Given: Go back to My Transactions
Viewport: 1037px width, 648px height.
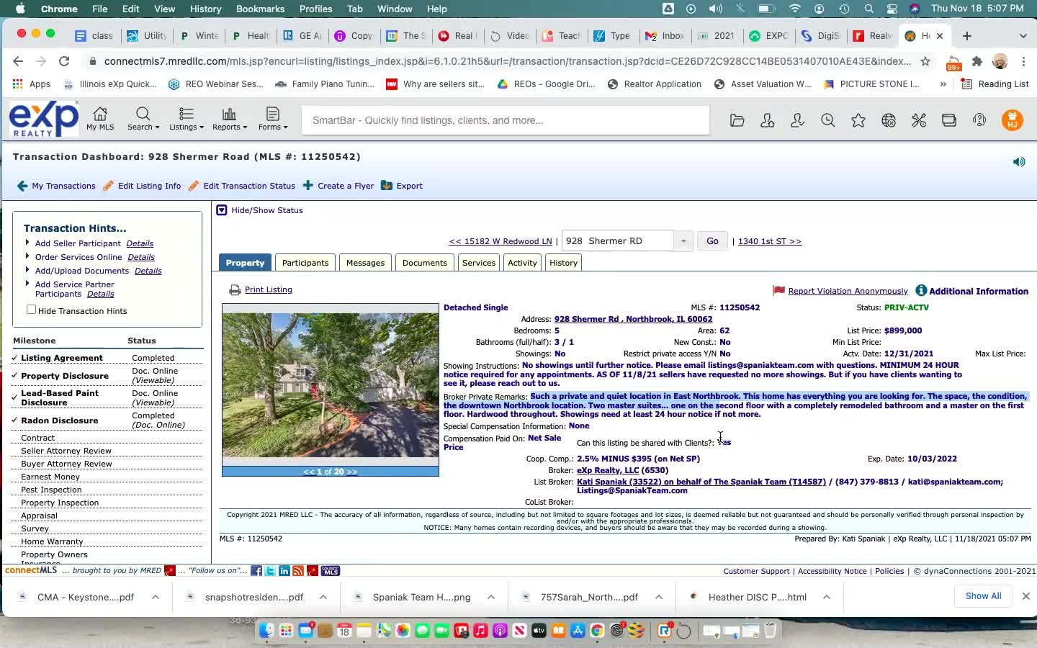Looking at the screenshot, I should click(56, 186).
